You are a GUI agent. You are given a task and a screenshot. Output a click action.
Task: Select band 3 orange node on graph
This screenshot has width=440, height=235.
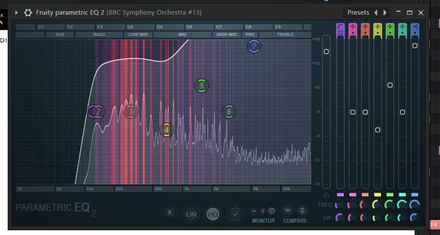[x=131, y=112]
